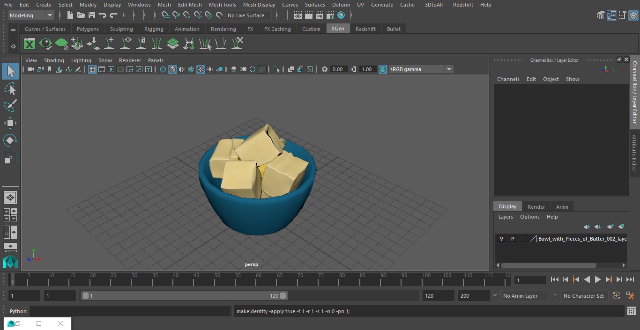640x330 pixels.
Task: Toggle the viewport grid display
Action: pos(92,69)
